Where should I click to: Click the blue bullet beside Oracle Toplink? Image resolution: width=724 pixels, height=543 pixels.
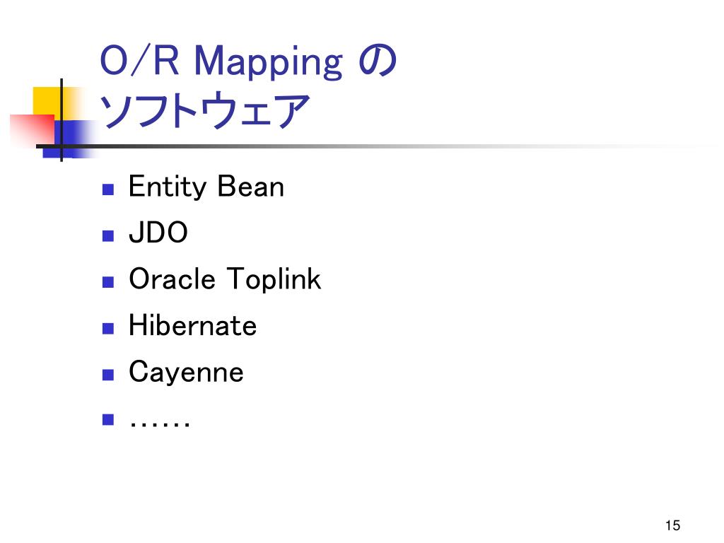(108, 282)
